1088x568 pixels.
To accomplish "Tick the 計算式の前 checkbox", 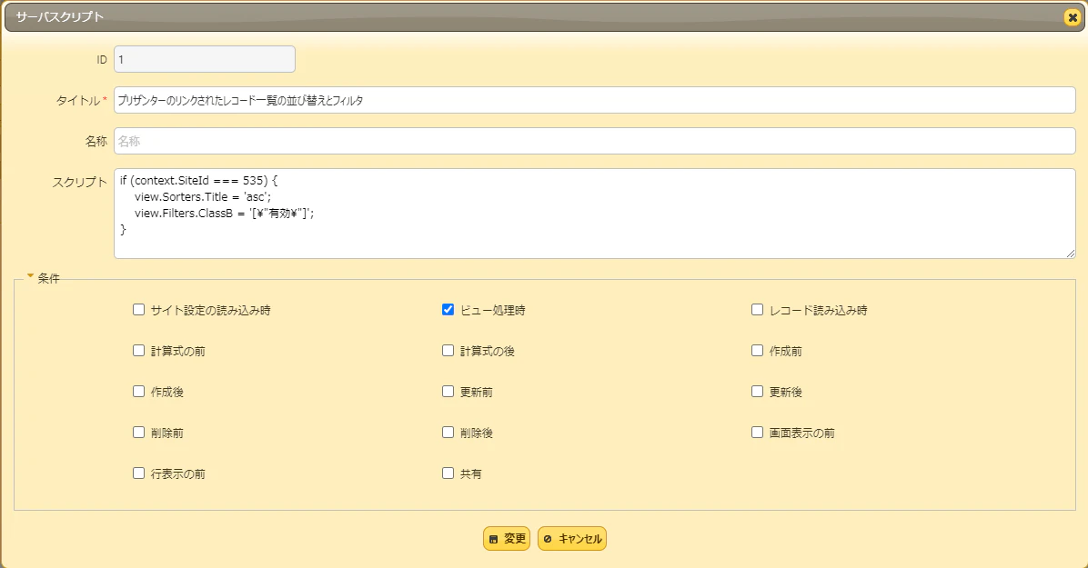I will [139, 351].
